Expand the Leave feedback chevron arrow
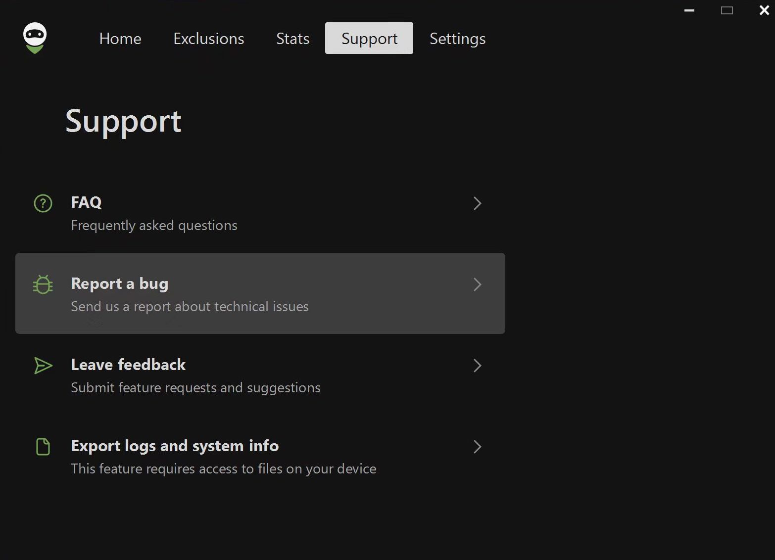Image resolution: width=775 pixels, height=560 pixels. tap(477, 366)
